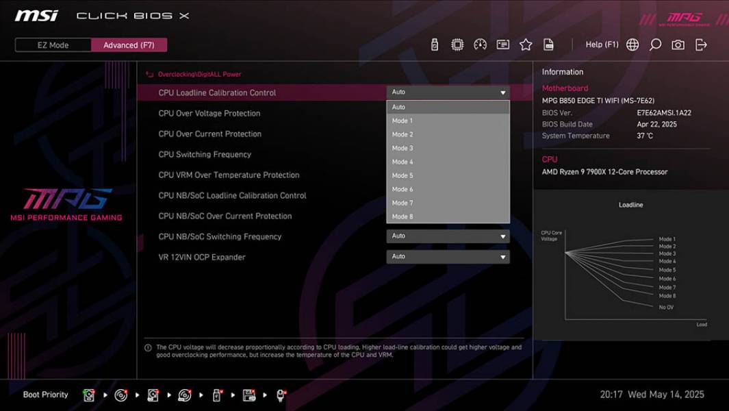The width and height of the screenshot is (729, 411).
Task: Choose Mode 6 from the loadline list
Action: (448, 190)
